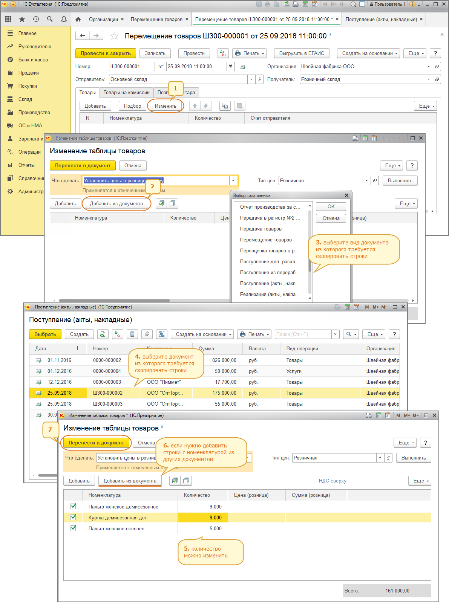Click paste rows icon in Товары toolbar

tap(239, 106)
